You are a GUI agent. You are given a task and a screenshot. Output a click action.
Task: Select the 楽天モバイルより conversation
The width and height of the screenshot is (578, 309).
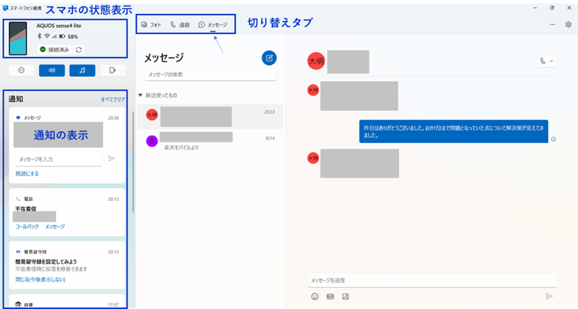[x=210, y=141]
